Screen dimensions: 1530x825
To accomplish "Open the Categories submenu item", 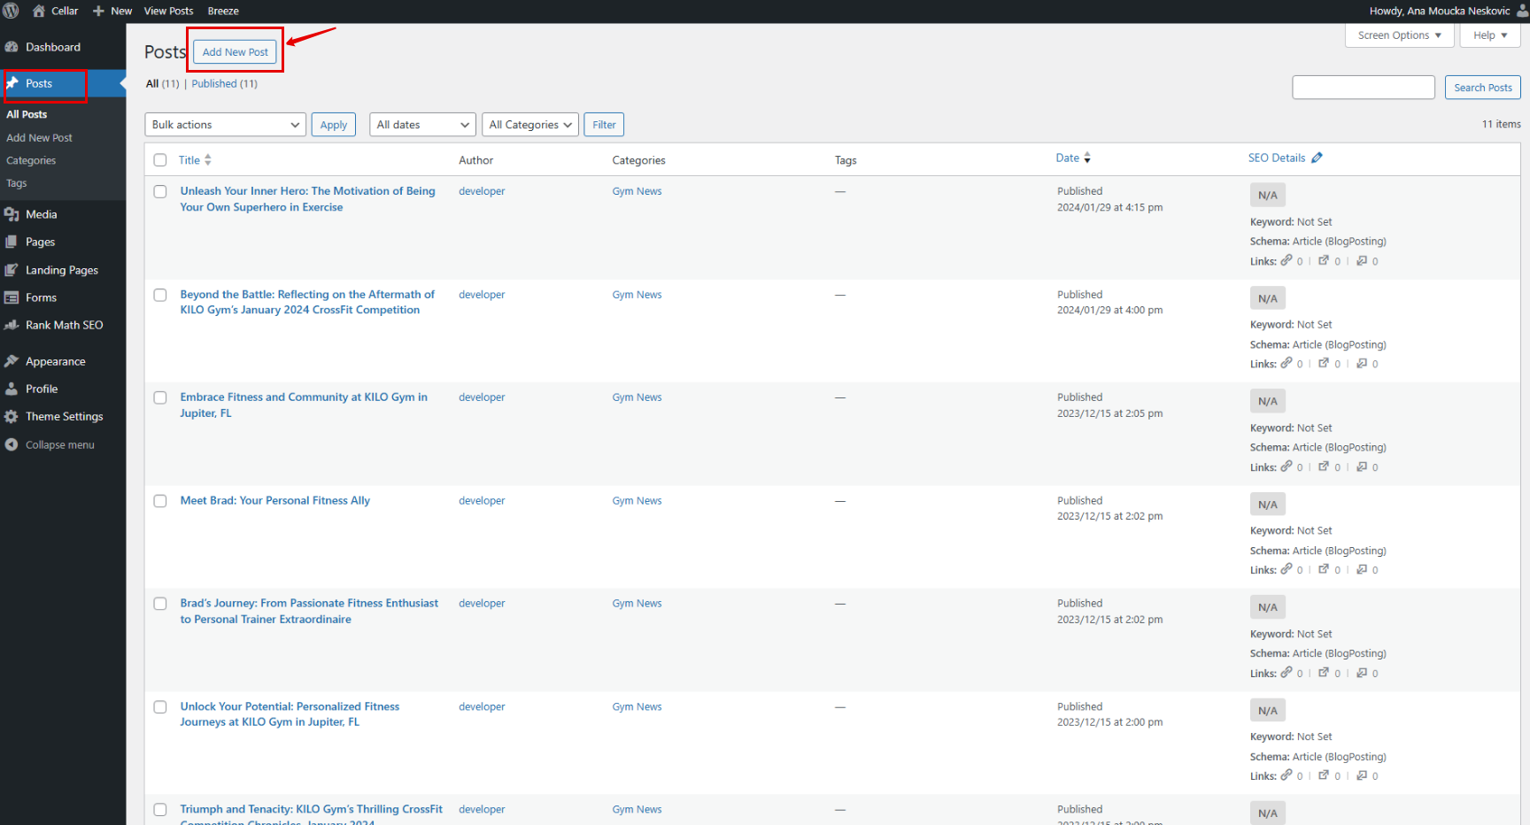I will pos(31,160).
